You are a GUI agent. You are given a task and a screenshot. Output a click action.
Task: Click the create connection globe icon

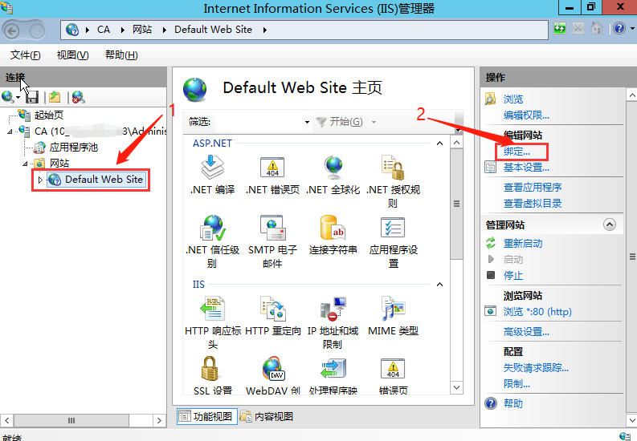tap(8, 97)
